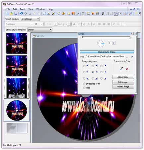The width and height of the screenshot is (144, 150).
Task: Zoom in with the magnifier plus icon
Action: click(130, 14)
